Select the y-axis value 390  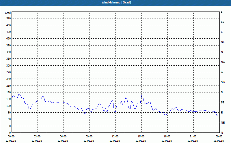(x=9, y=46)
